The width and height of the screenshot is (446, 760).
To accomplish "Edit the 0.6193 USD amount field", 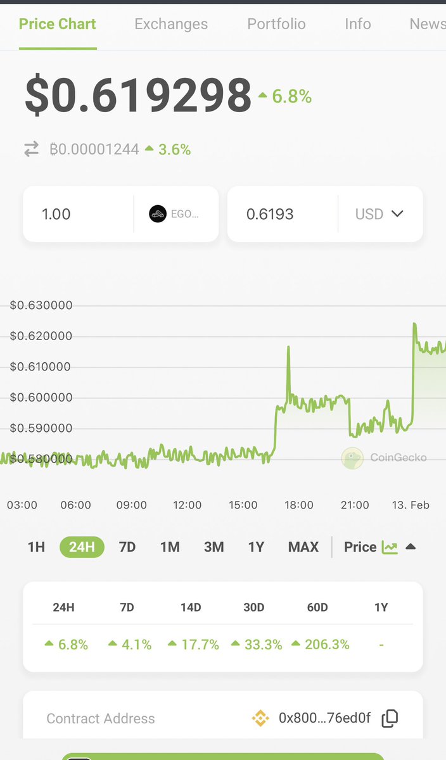I will click(x=283, y=214).
